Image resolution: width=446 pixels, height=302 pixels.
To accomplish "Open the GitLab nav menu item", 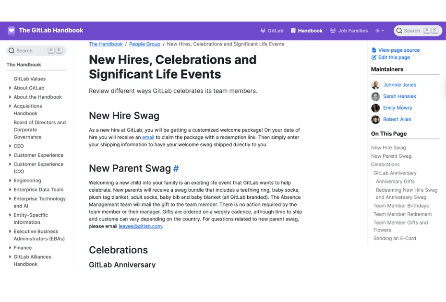I will pyautogui.click(x=272, y=31).
